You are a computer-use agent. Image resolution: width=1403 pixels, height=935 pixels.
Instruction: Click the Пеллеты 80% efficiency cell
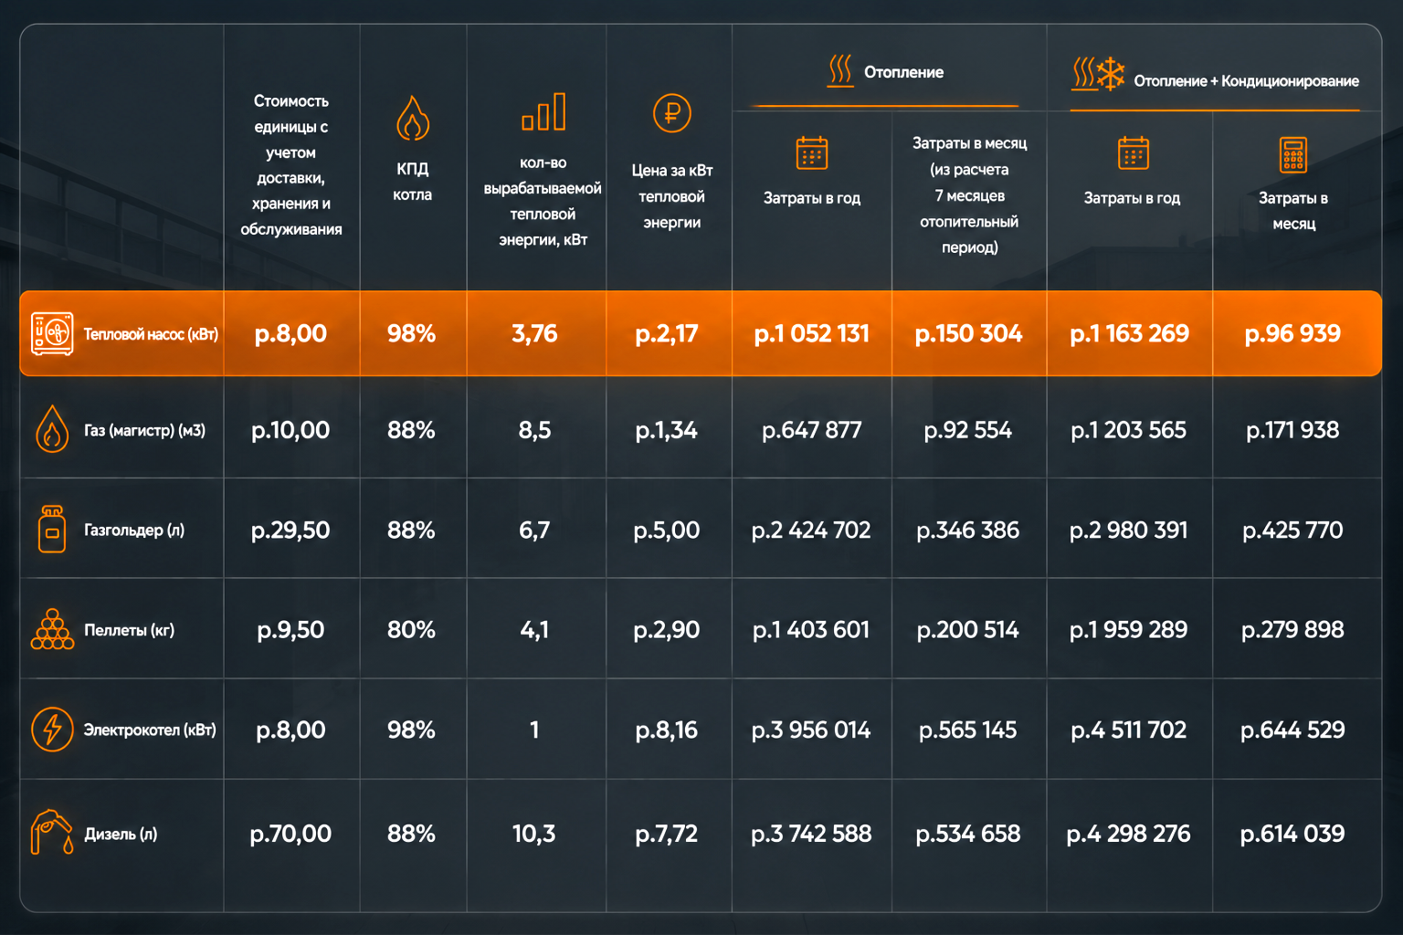point(411,630)
